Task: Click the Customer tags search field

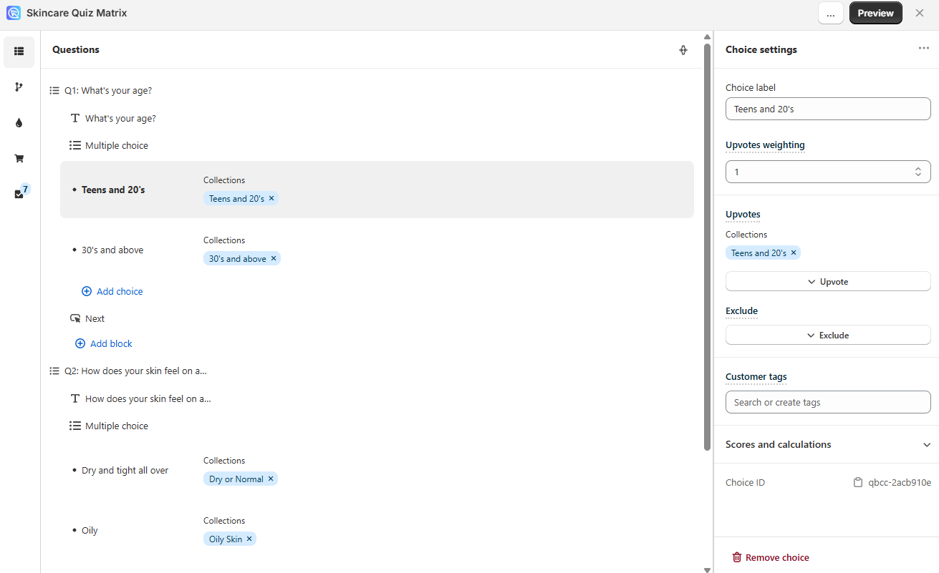Action: pos(828,402)
